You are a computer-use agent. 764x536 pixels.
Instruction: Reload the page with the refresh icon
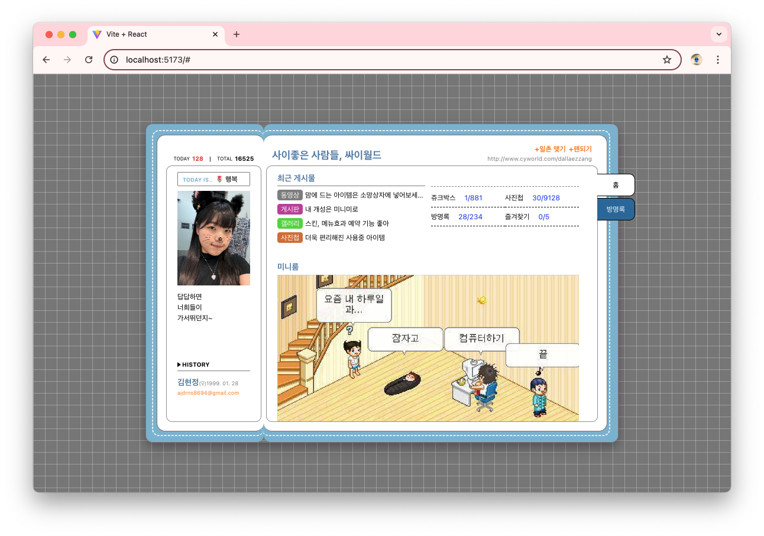tap(89, 60)
